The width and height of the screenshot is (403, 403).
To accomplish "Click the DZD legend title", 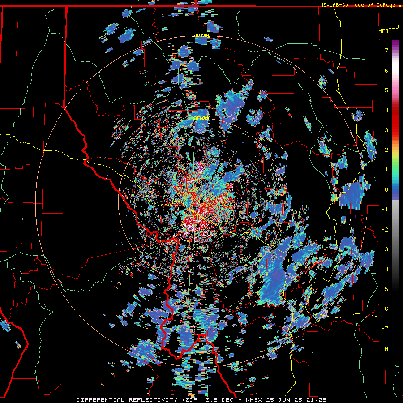I will 393,27.
